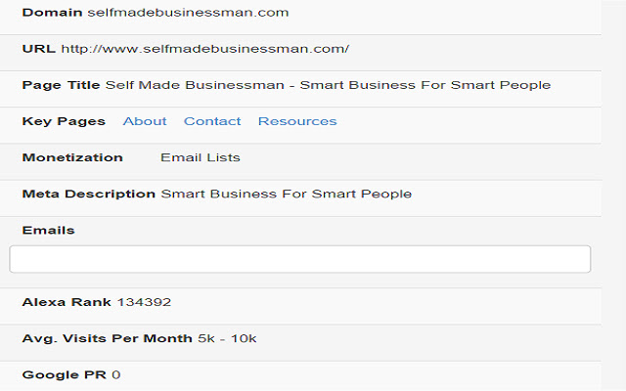Click the Page Title label
The height and width of the screenshot is (391, 626).
[62, 85]
